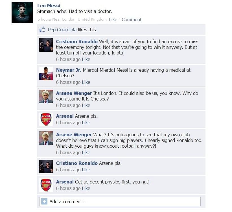This screenshot has width=232, height=212.
Task: Open Cristiano Ronaldo's avatar on first comment
Action: click(x=46, y=45)
